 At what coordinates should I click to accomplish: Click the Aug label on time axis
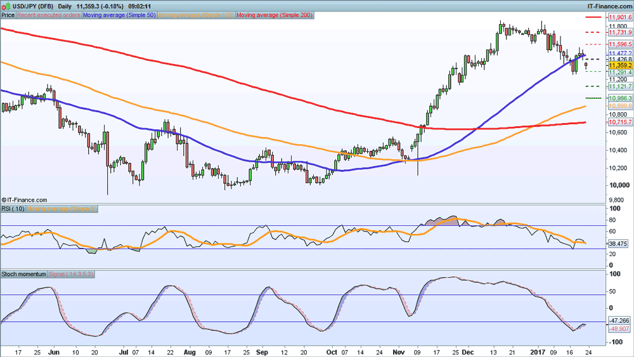click(190, 352)
